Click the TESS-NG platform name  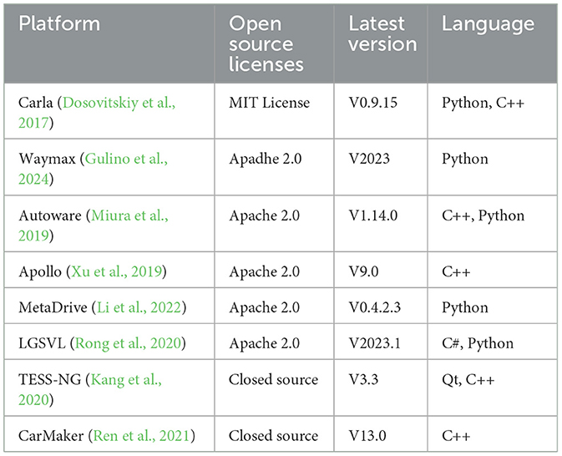(x=50, y=379)
